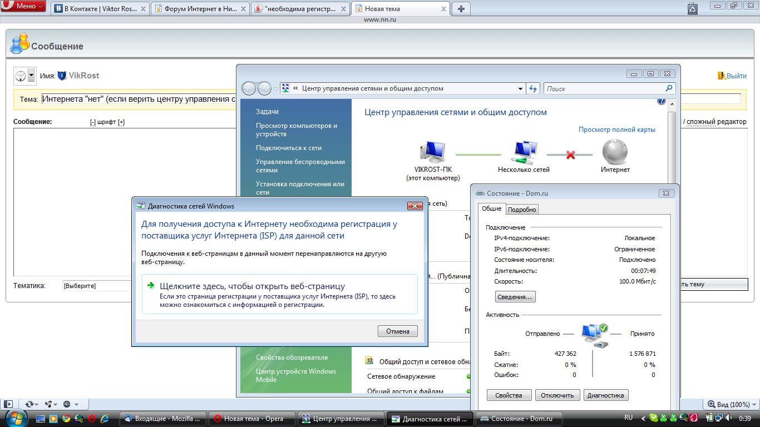Click Show Desktop quick launch icon
This screenshot has width=760, height=427.
41,418
